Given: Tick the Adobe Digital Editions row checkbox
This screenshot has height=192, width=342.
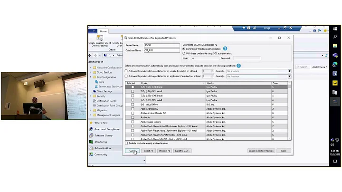Looking at the screenshot, I should tap(133, 122).
